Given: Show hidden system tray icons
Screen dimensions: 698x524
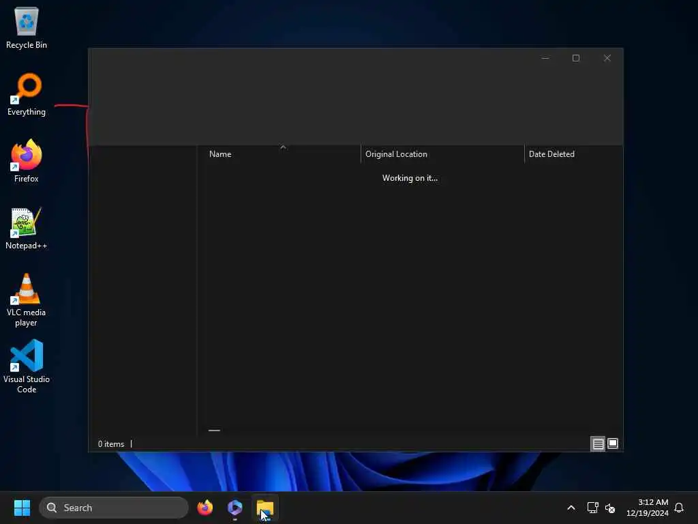Looking at the screenshot, I should tap(571, 508).
